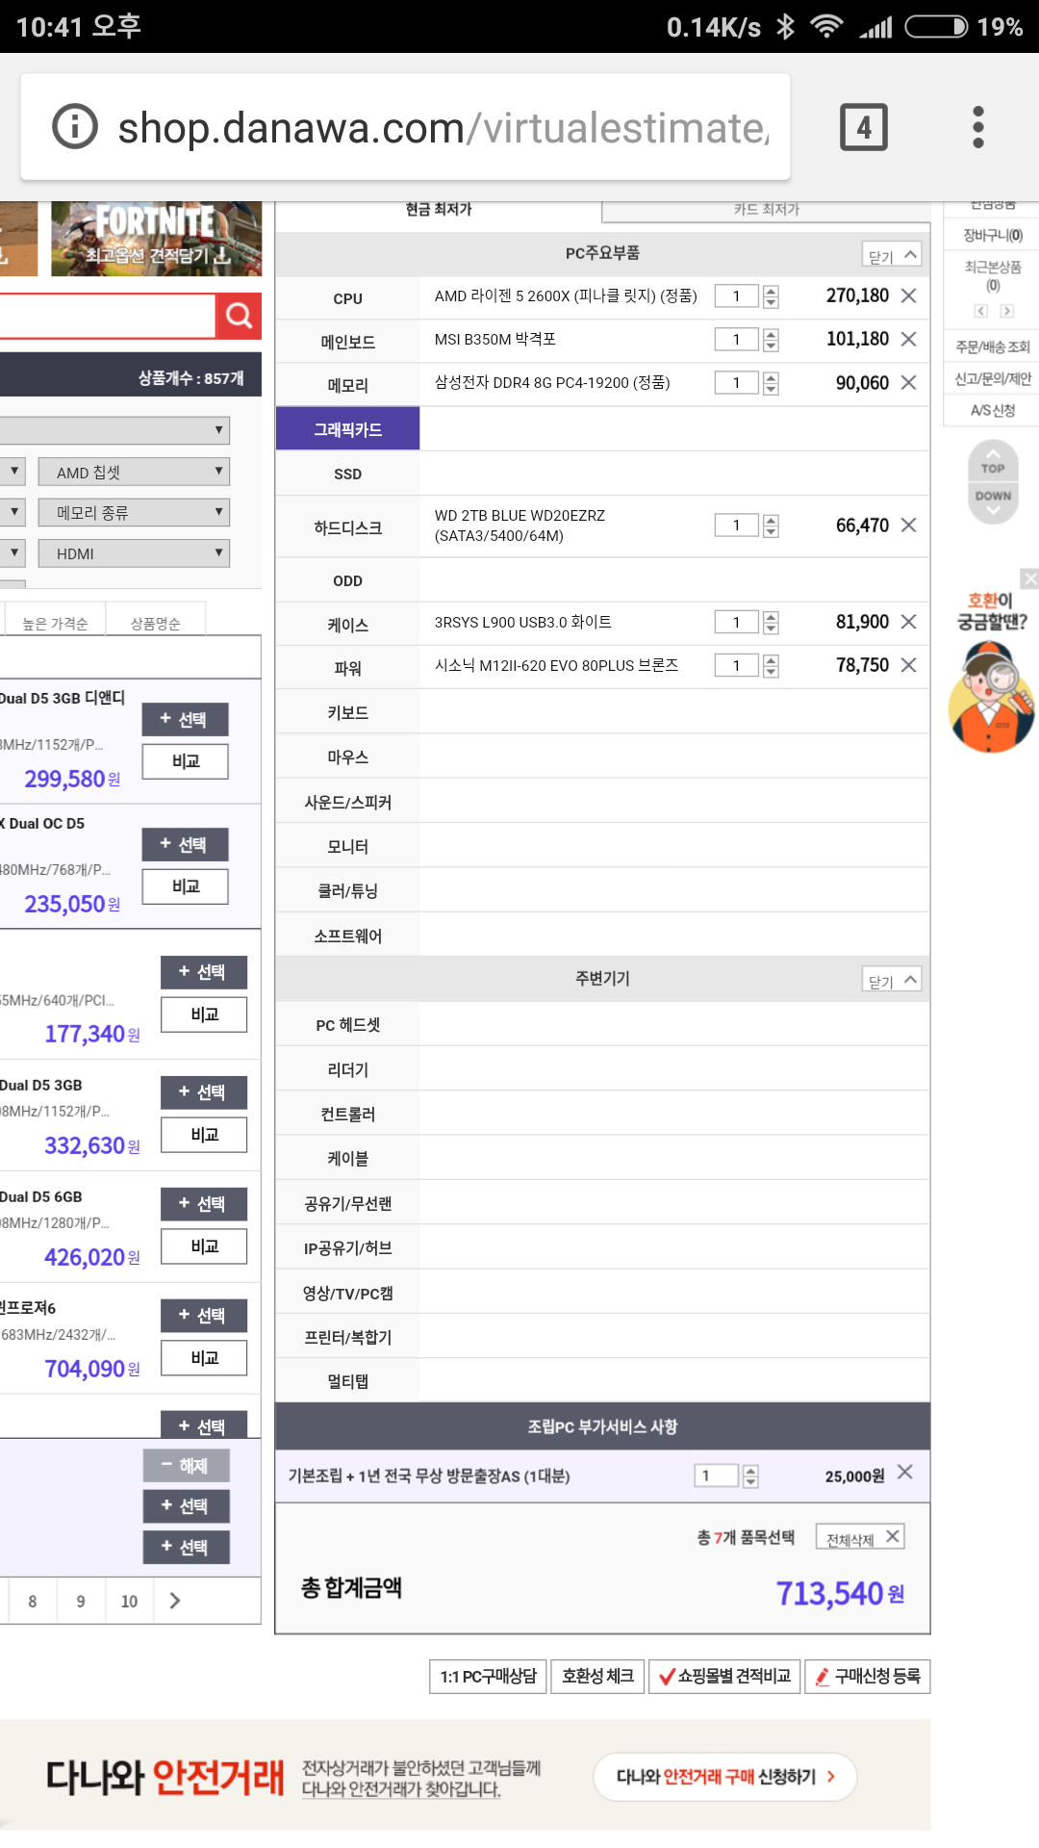Viewport: 1039px width, 1848px height.
Task: Select the 그래픽카드 category row
Action: 347,429
